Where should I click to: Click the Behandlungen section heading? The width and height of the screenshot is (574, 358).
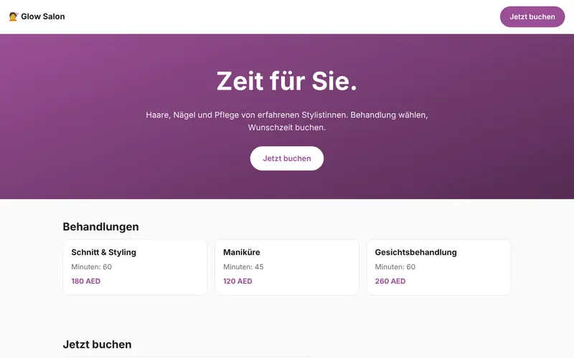click(x=100, y=226)
